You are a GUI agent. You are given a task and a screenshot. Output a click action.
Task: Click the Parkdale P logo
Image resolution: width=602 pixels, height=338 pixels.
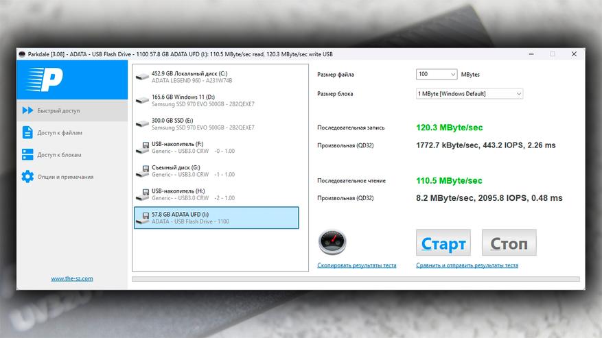[x=44, y=80]
